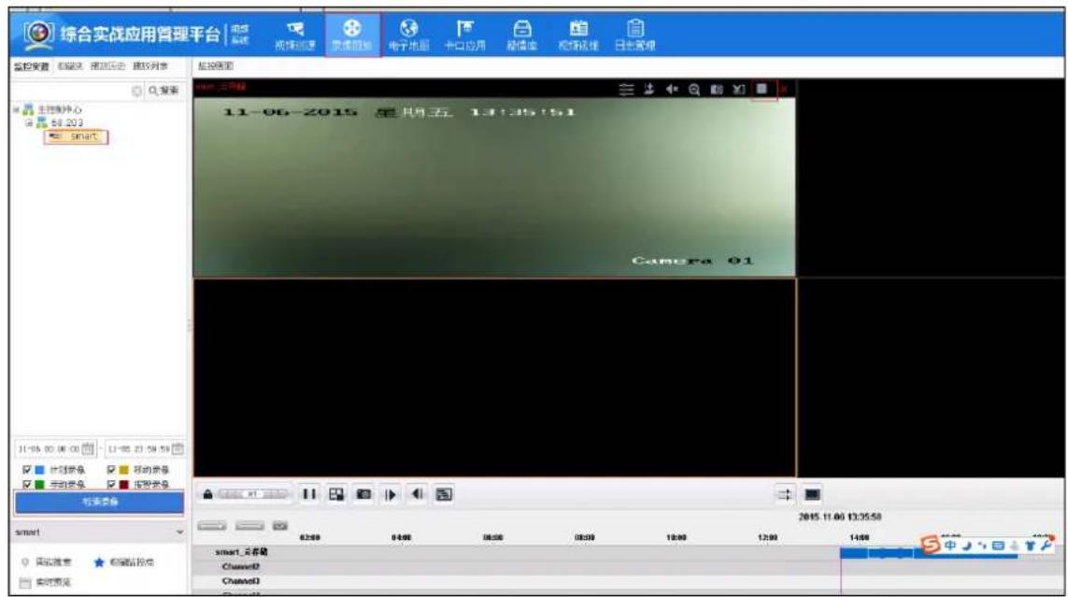Screen dimensions: 1068x597
Task: Click the download icon on video toolbar
Action: (x=649, y=89)
